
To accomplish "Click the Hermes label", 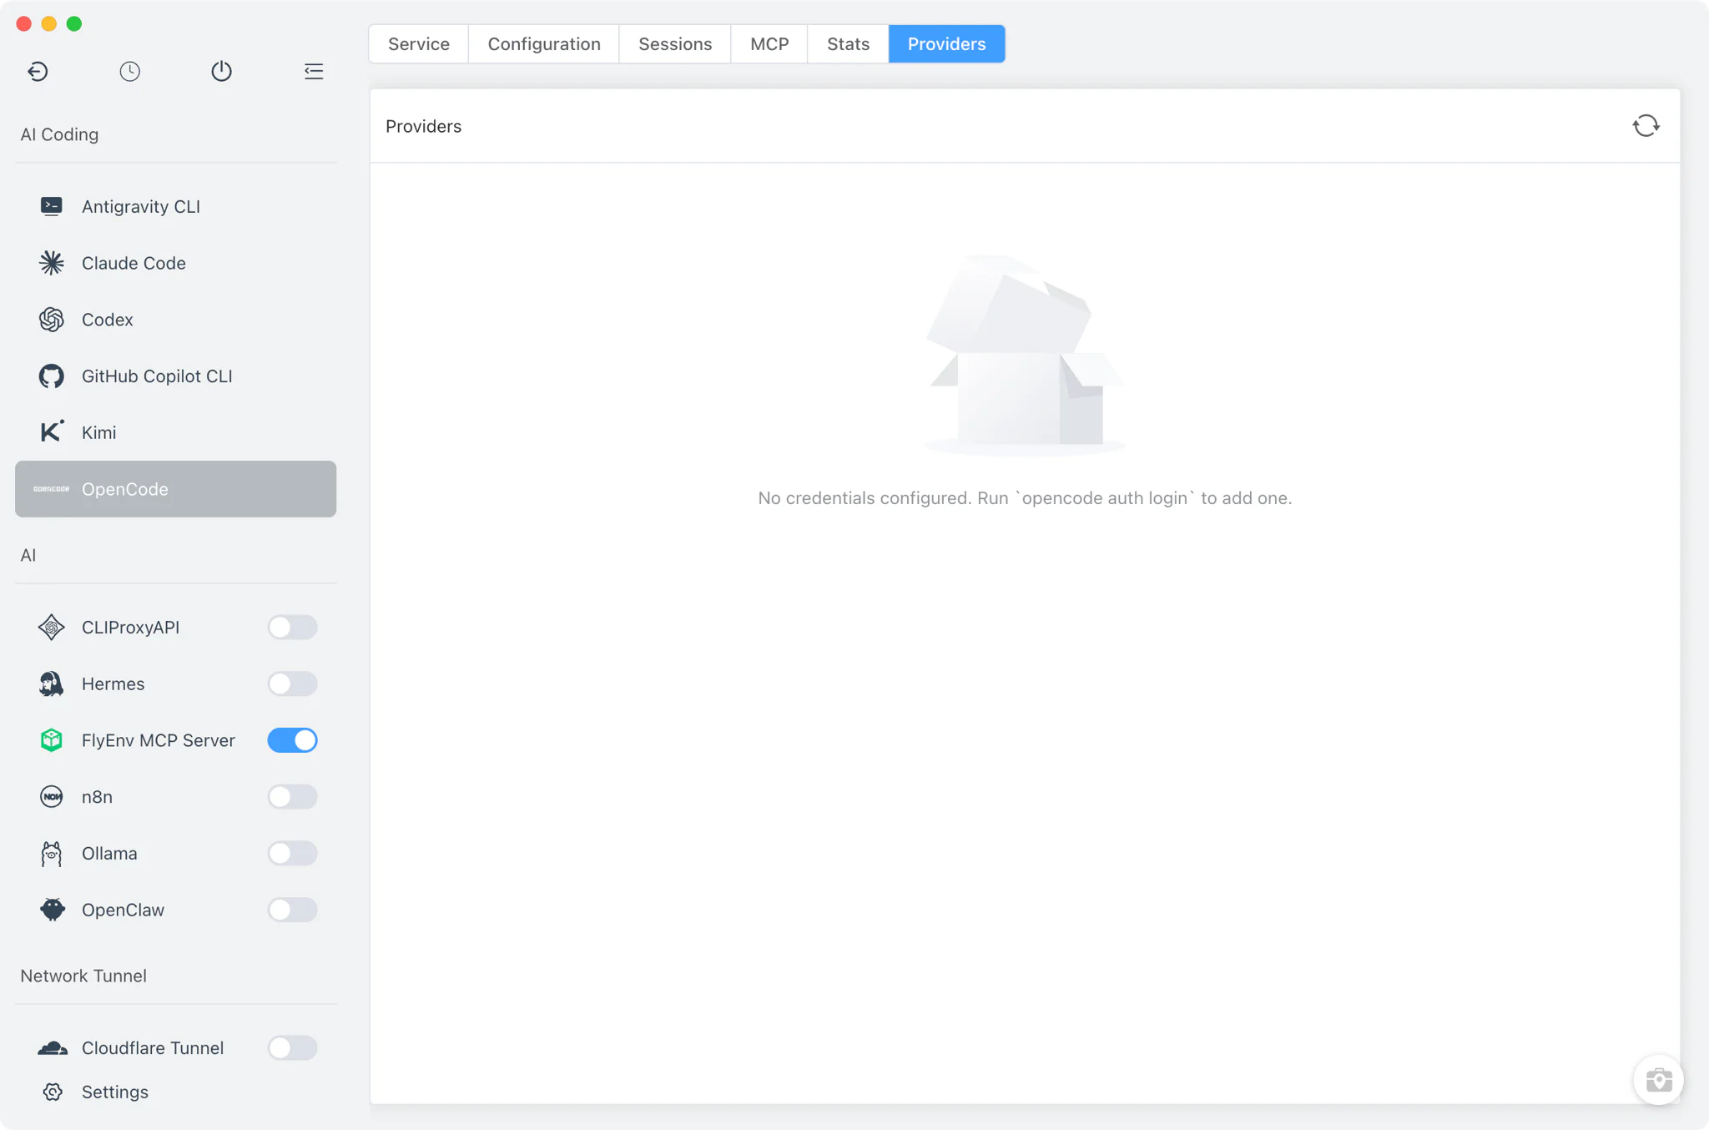I will pos(113,684).
